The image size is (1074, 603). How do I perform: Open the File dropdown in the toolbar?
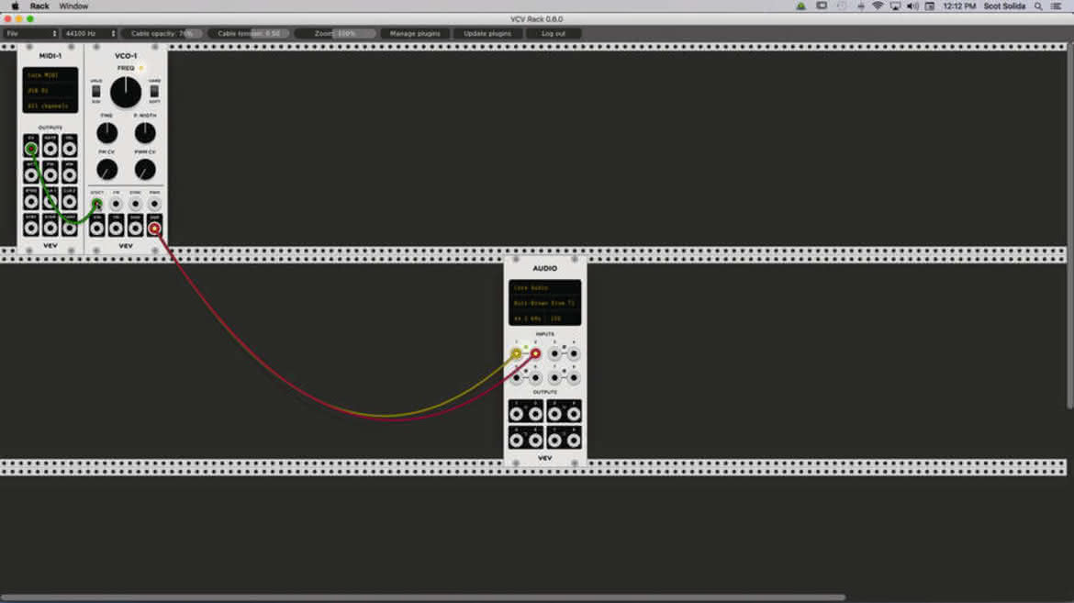(x=31, y=34)
